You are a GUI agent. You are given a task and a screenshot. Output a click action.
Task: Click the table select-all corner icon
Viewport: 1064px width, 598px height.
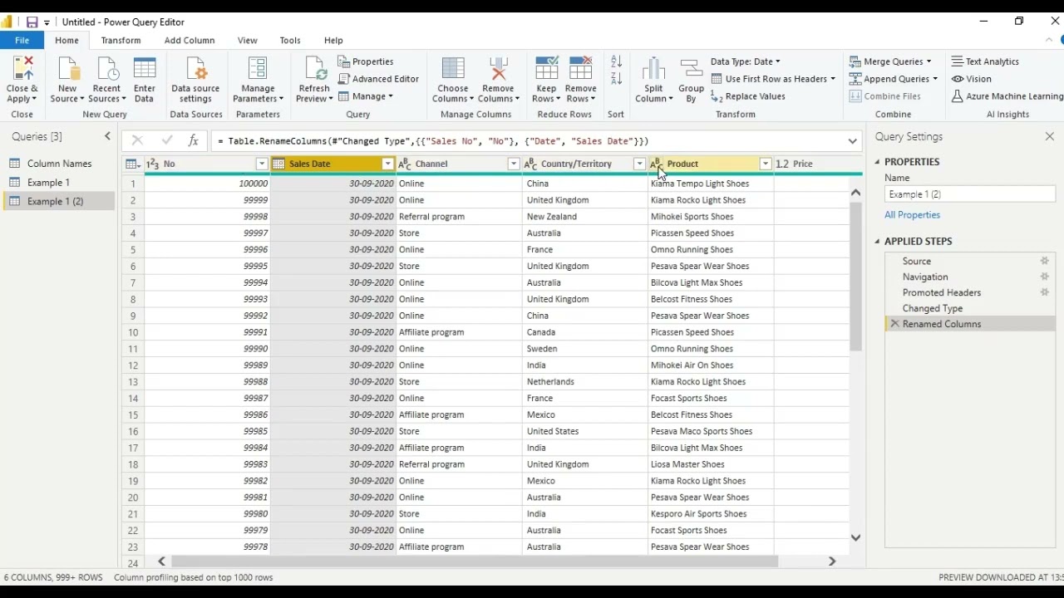133,164
